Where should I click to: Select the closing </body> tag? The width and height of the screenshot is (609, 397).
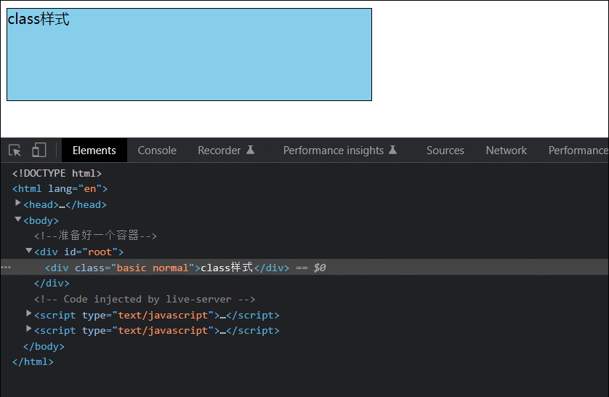click(44, 347)
